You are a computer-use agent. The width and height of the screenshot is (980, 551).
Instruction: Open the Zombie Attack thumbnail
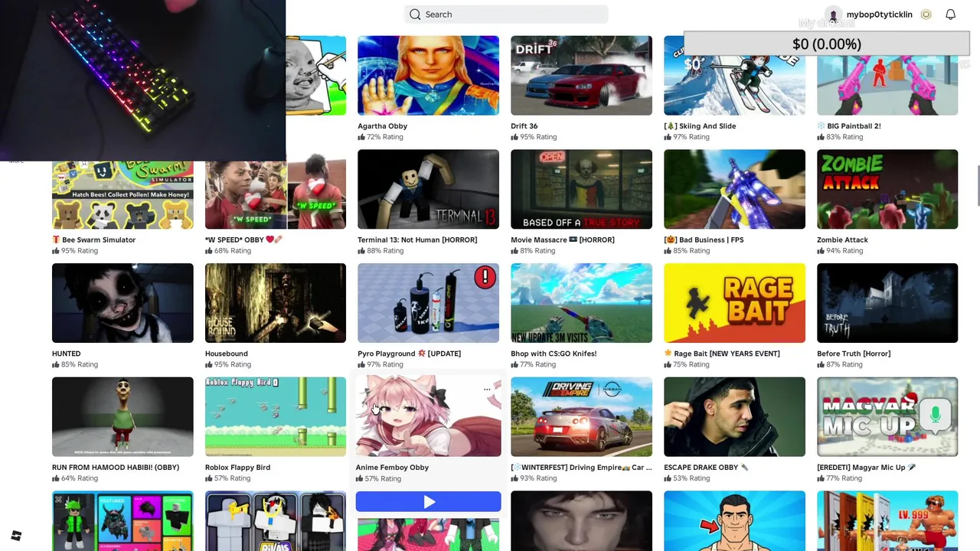(x=887, y=189)
